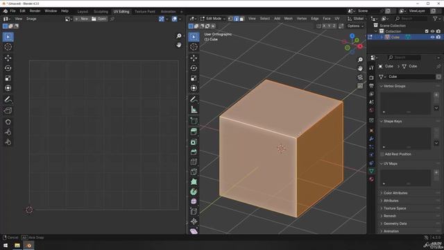
Task: Select the Scale tool in 3D viewport
Action: point(194,78)
